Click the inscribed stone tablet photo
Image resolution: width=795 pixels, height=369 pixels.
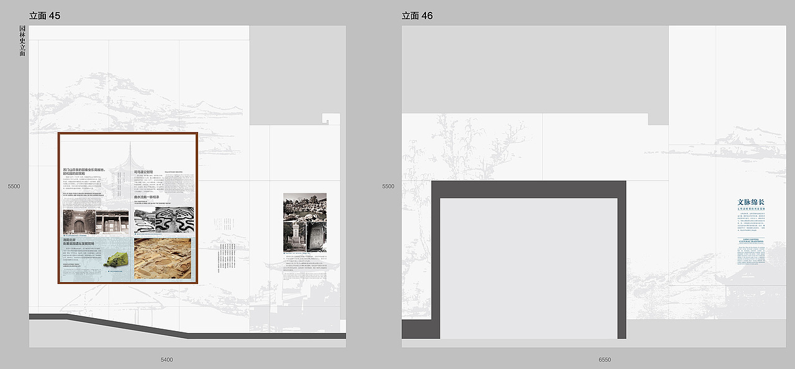point(316,236)
